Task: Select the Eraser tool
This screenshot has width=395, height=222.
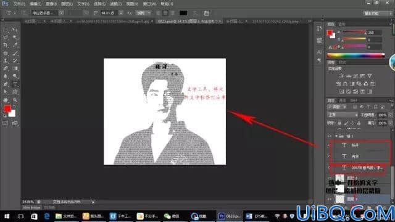Action: coord(6,68)
